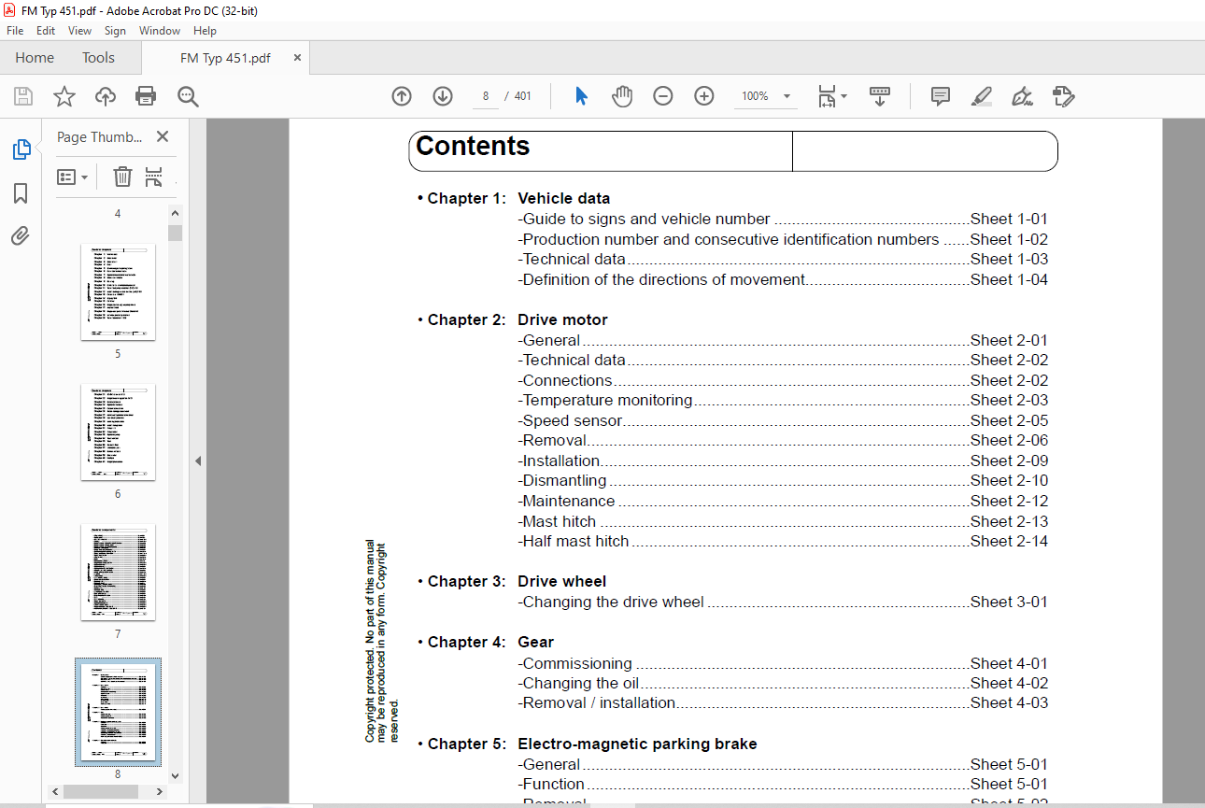Collapse the navigation pane arrow
Viewport: 1205px width, 808px height.
pos(198,461)
